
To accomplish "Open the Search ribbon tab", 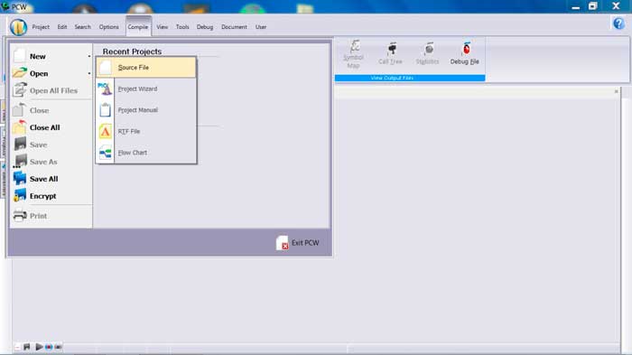I will pyautogui.click(x=83, y=27).
